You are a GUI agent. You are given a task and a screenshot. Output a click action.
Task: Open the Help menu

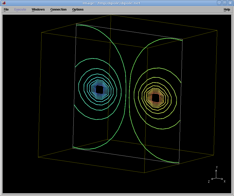227,10
